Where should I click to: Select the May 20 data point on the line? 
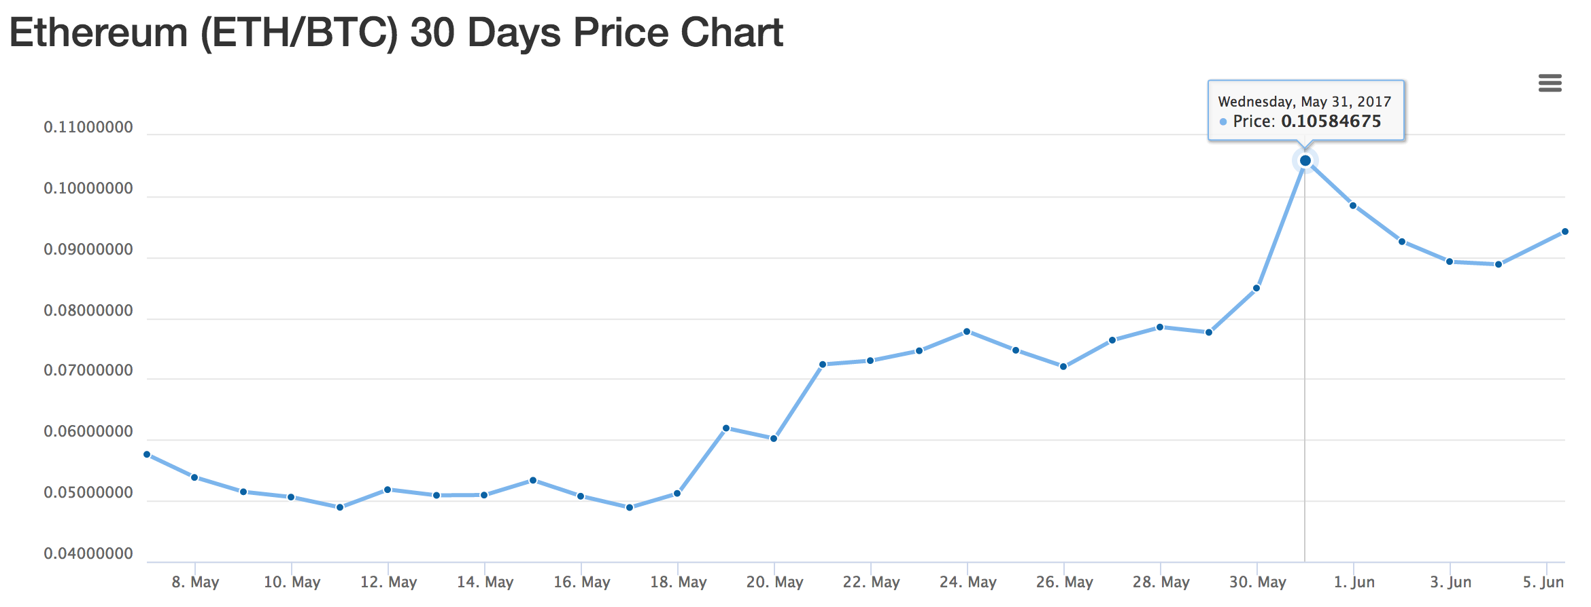(774, 439)
